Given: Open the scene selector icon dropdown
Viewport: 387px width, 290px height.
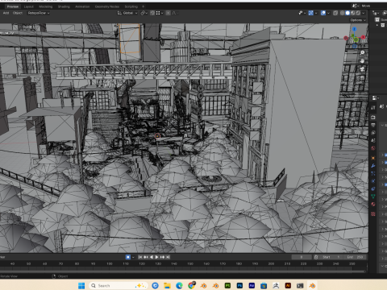Looking at the screenshot, I should [x=356, y=6].
